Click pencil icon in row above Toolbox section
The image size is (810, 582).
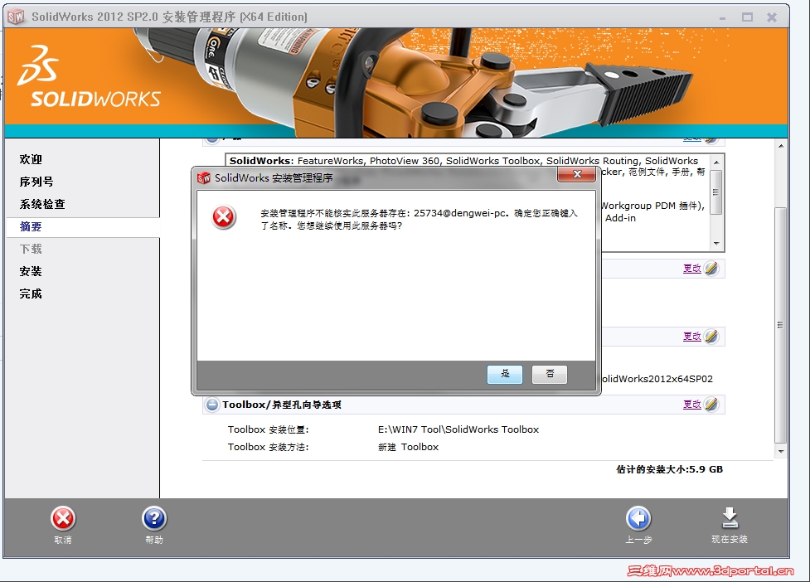point(711,337)
